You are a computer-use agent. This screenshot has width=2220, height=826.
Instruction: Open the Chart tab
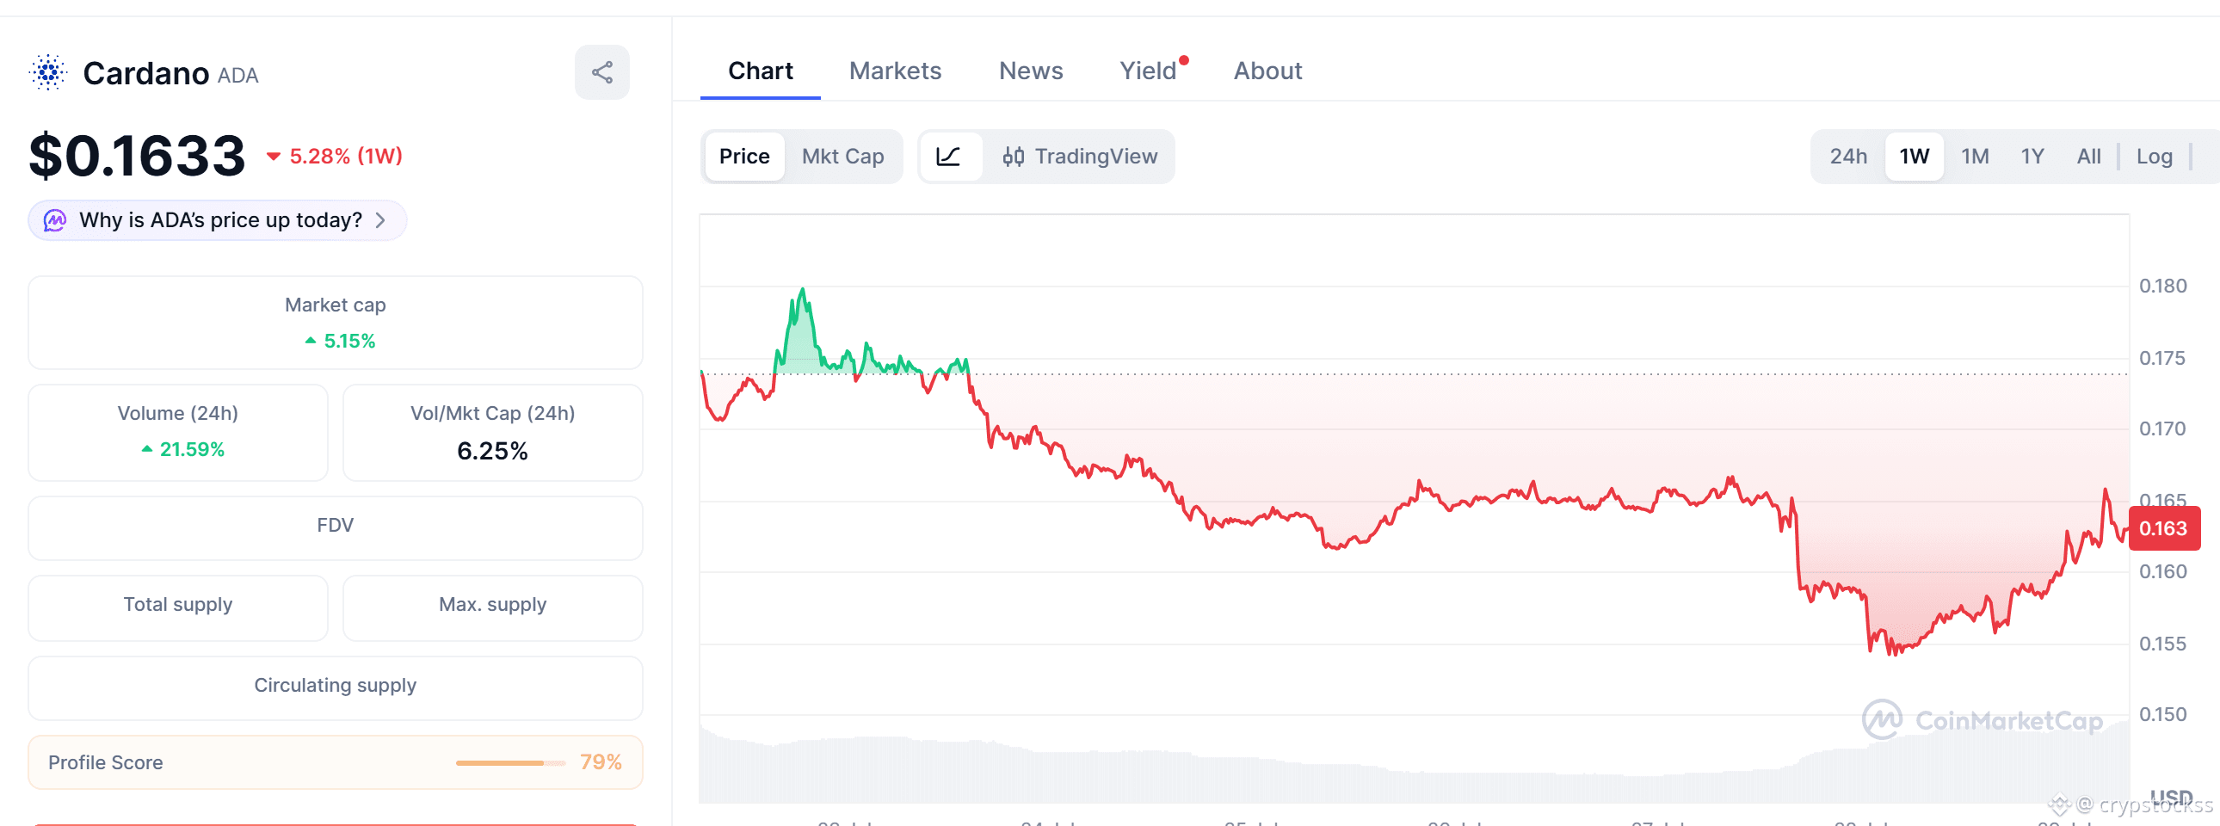(760, 71)
